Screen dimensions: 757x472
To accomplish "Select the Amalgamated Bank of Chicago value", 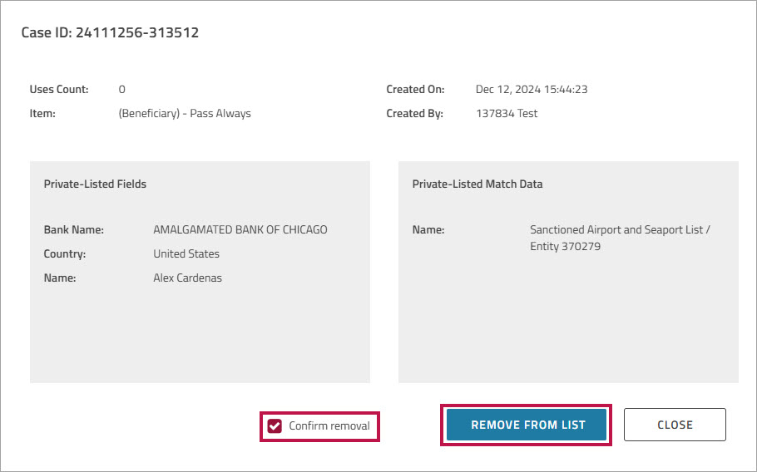I will [x=240, y=229].
